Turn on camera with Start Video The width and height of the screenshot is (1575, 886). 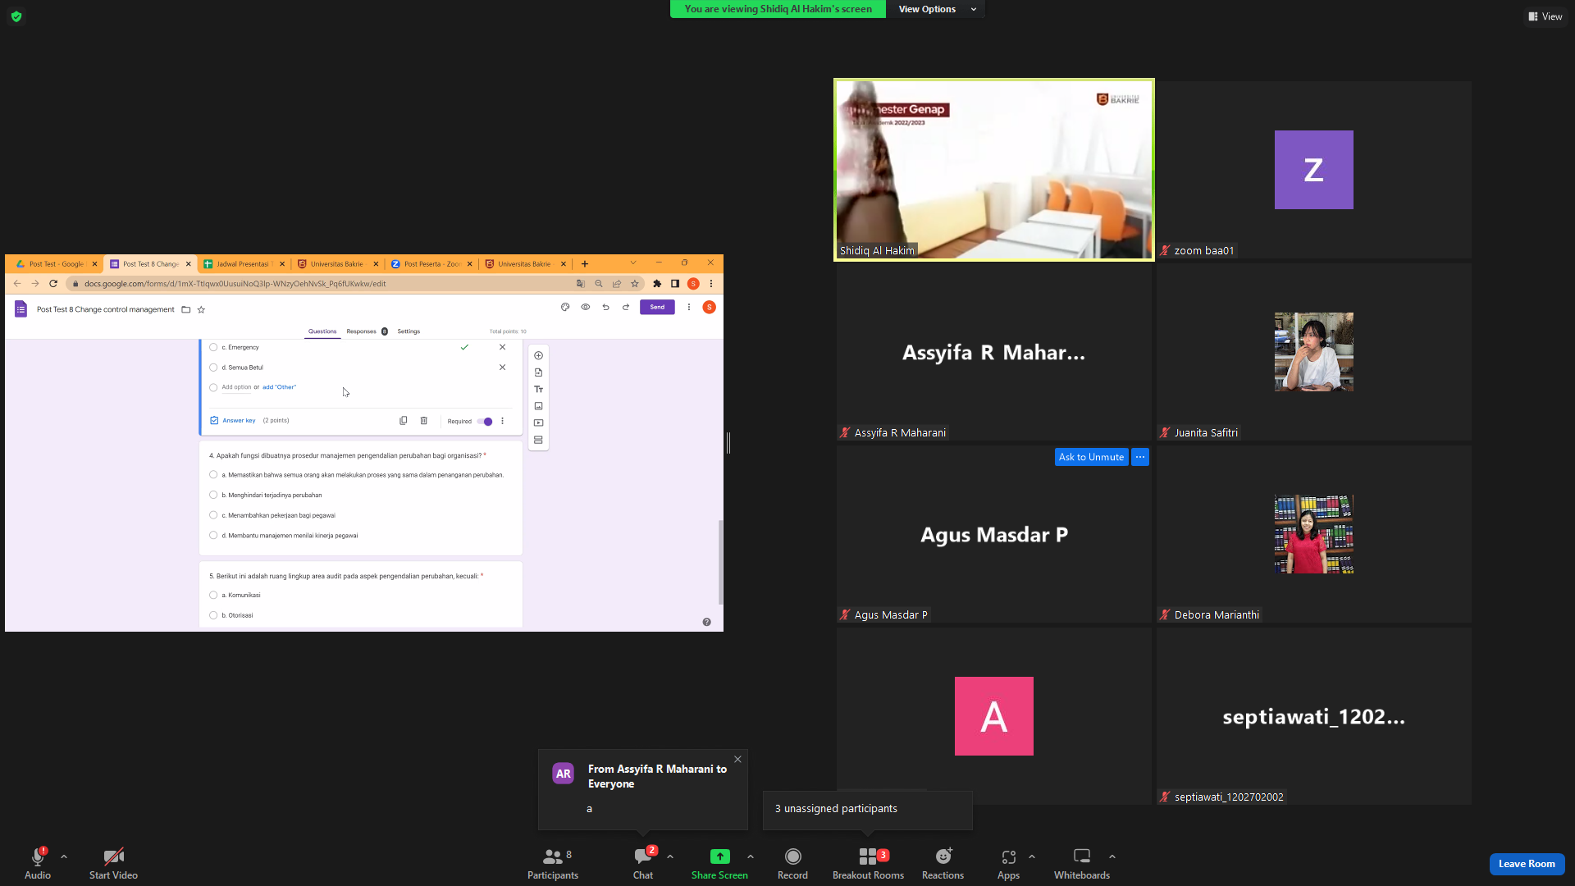[x=113, y=863]
